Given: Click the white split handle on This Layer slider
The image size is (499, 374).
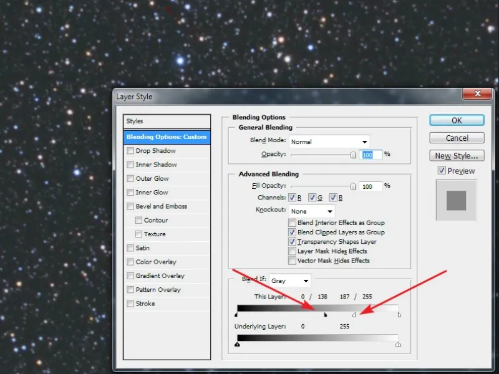Looking at the screenshot, I should 354,315.
